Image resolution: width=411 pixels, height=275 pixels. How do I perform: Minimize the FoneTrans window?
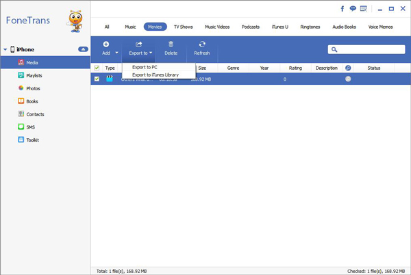pyautogui.click(x=379, y=9)
